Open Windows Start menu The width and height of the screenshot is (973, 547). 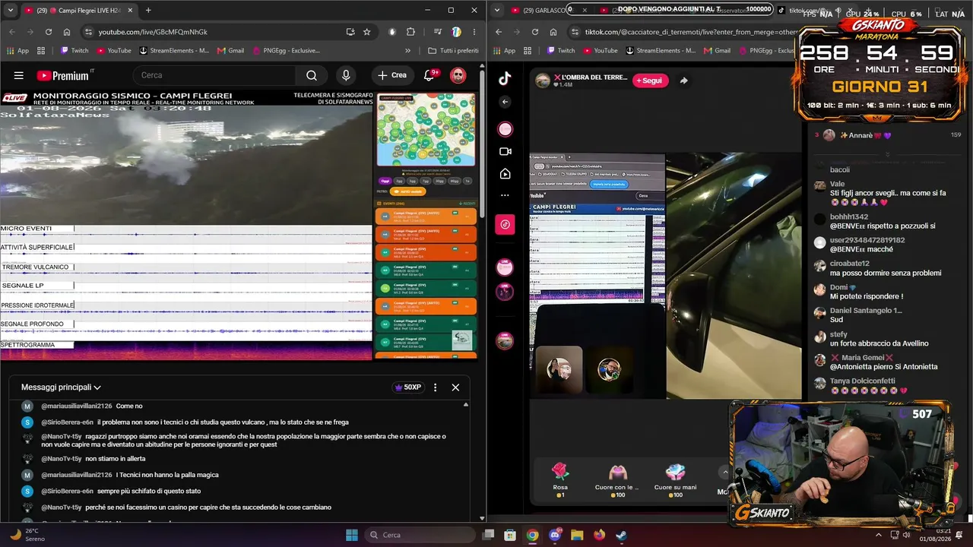click(x=351, y=535)
